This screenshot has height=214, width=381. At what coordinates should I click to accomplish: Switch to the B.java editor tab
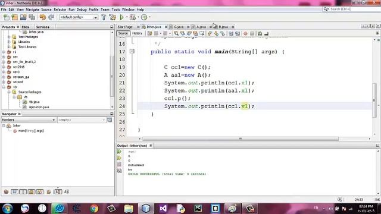223,27
